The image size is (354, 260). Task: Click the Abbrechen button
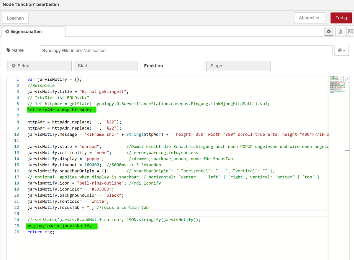[x=310, y=18]
